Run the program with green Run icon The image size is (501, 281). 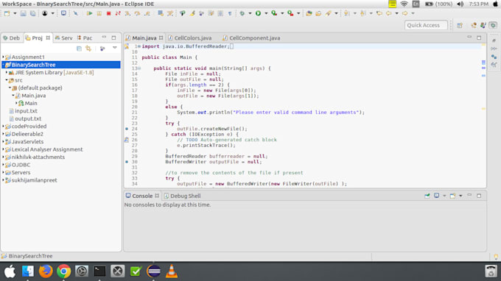[258, 13]
